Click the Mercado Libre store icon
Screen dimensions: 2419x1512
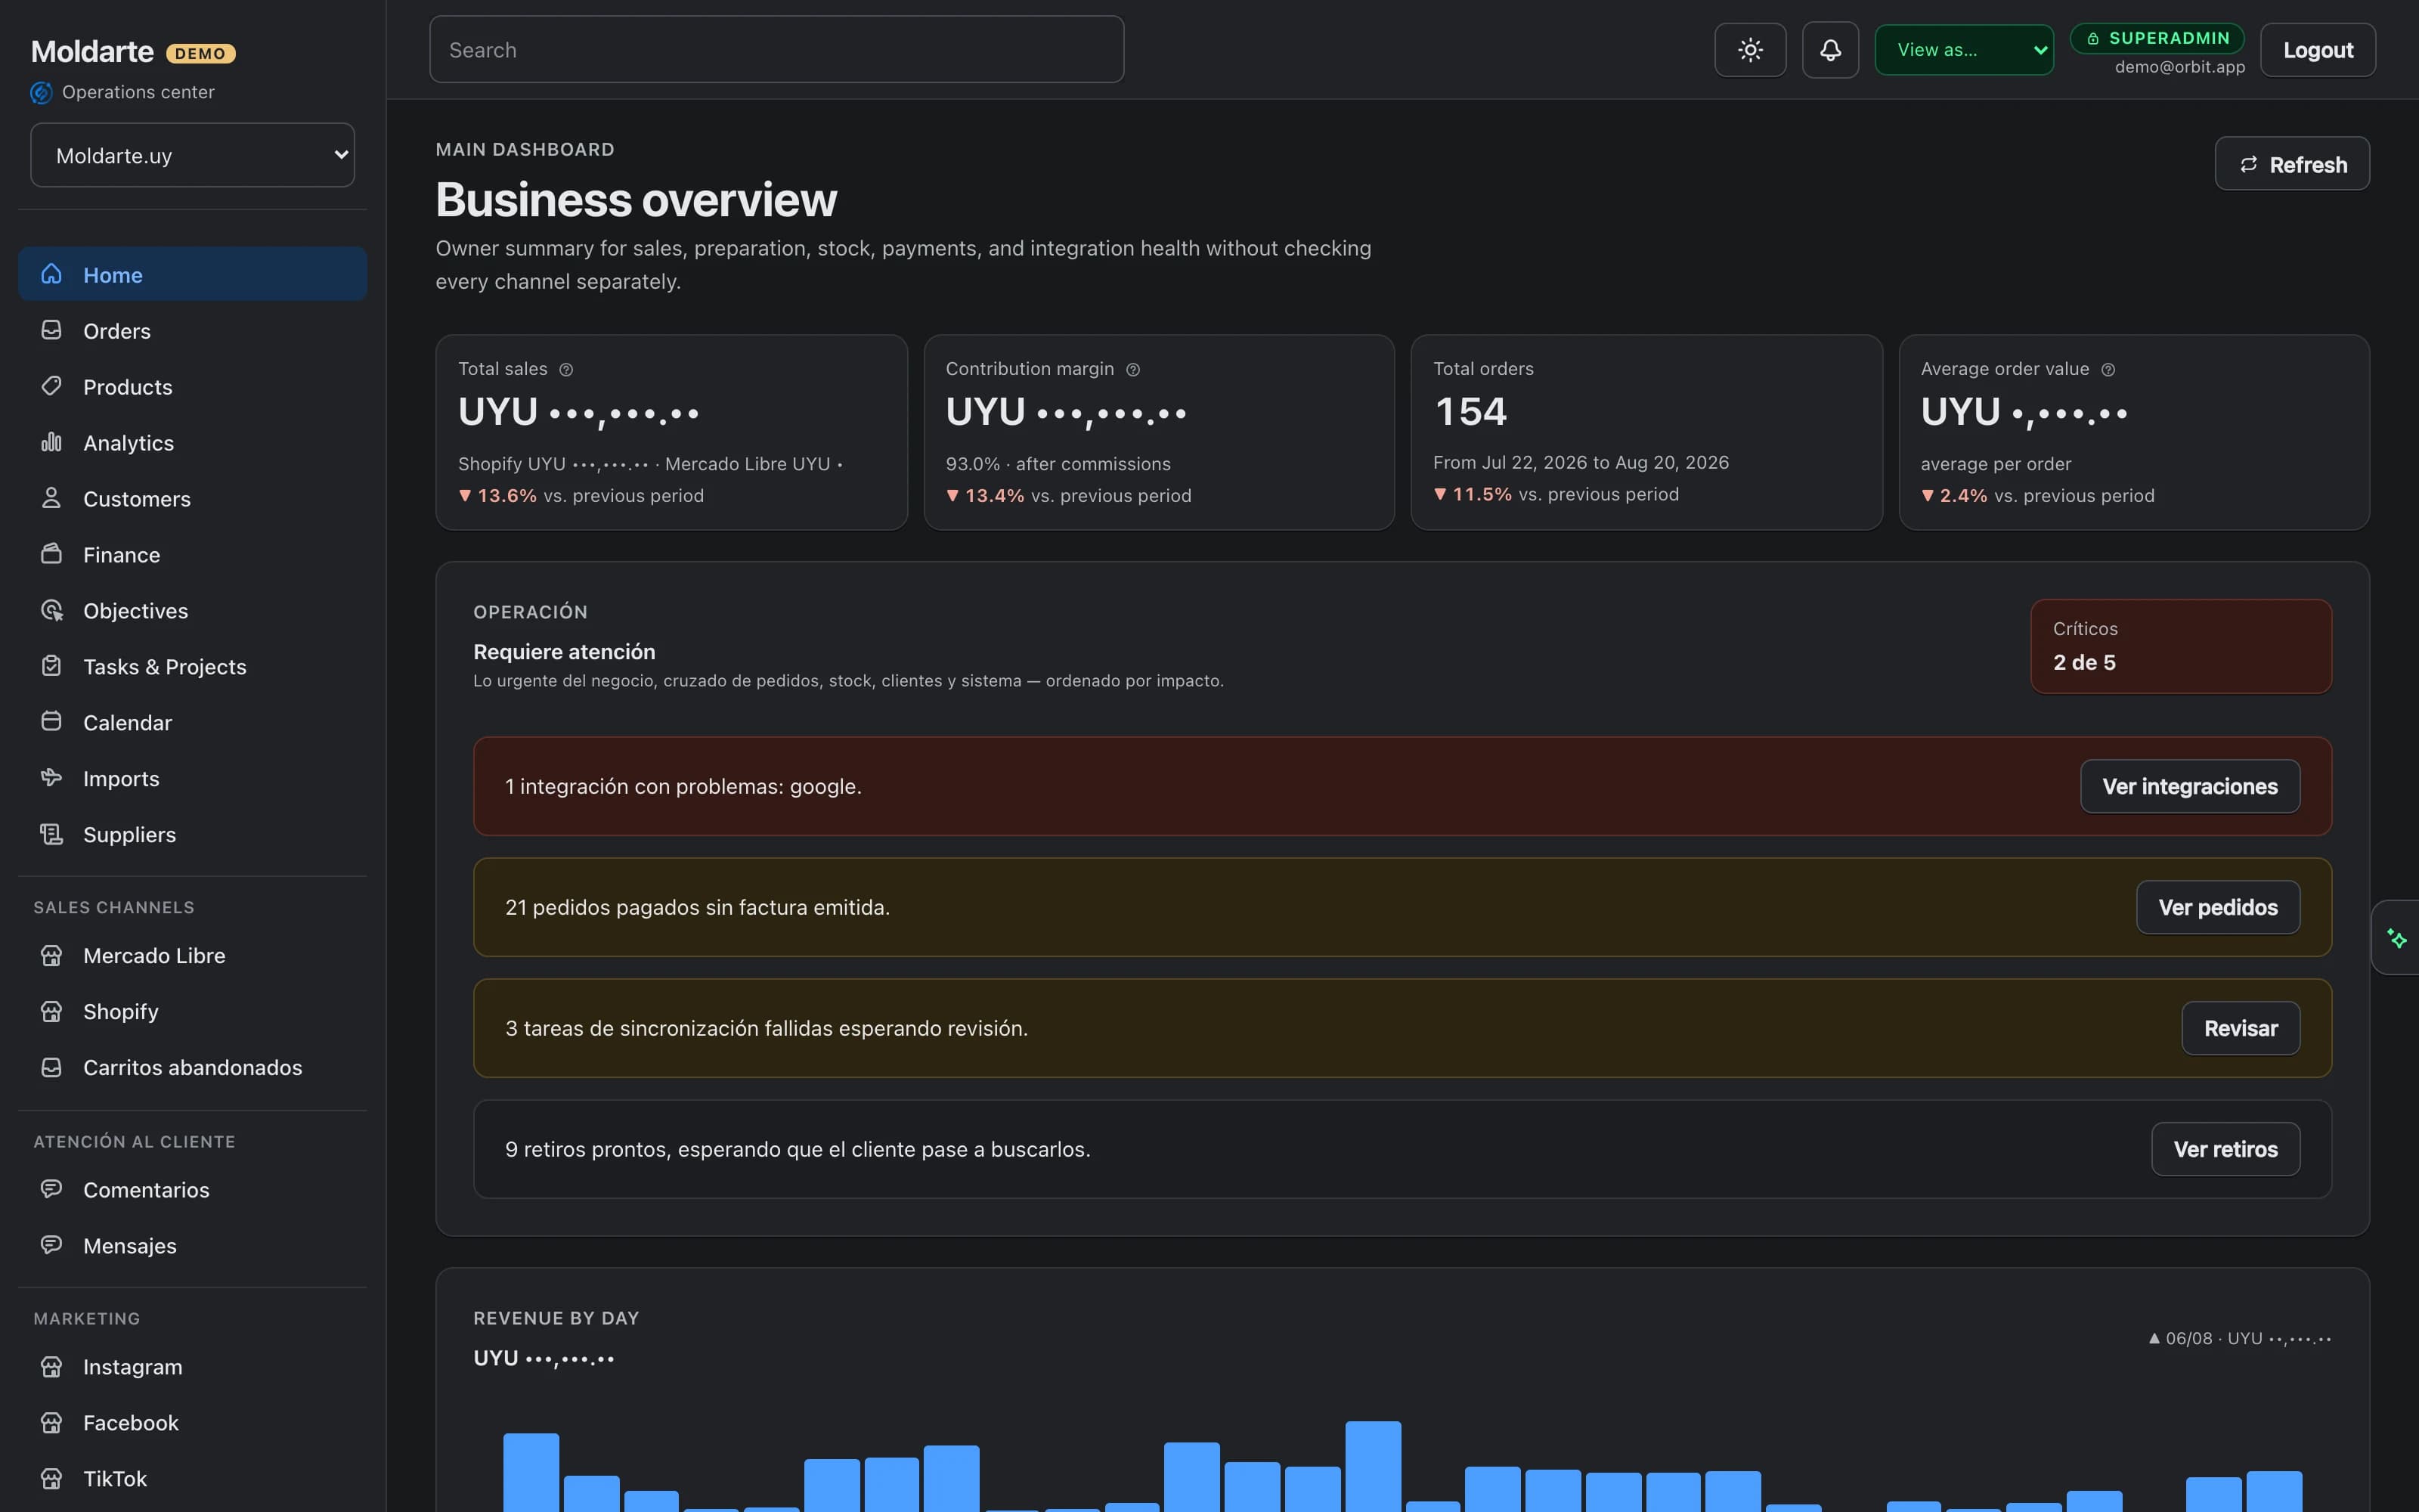tap(51, 955)
